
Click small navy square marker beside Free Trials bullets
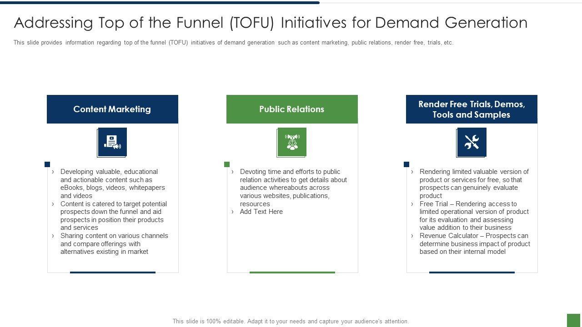coord(406,164)
